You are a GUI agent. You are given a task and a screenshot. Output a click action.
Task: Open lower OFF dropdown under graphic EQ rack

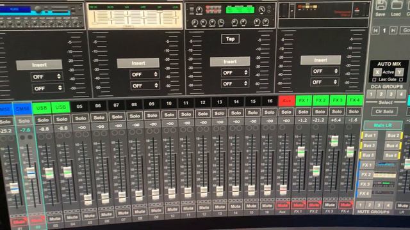(x=145, y=86)
